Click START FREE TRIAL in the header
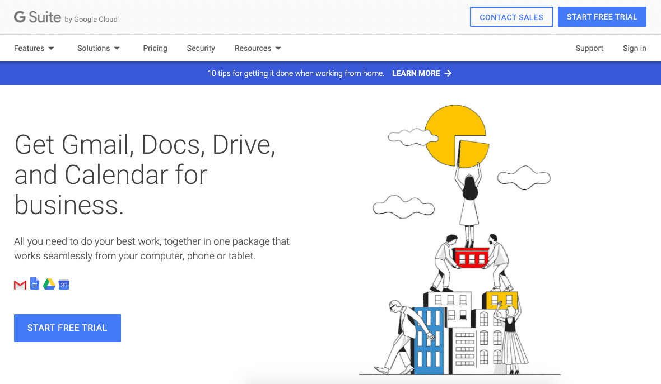Screen dimensions: 661x384 pyautogui.click(x=602, y=17)
